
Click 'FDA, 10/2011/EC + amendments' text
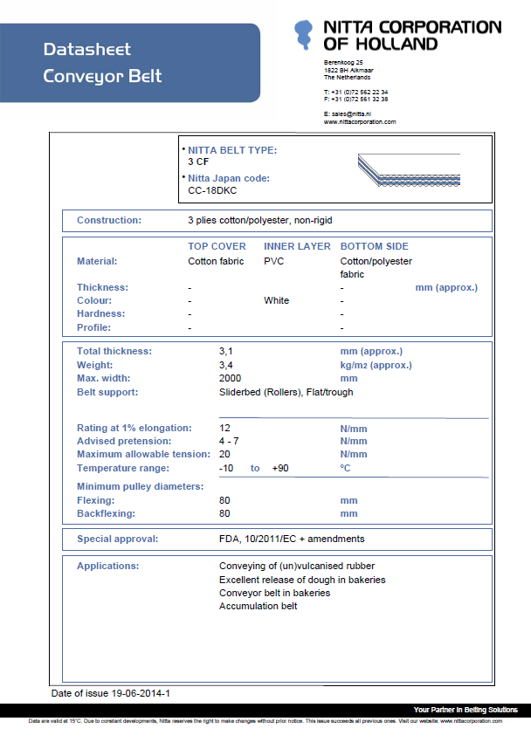(292, 539)
